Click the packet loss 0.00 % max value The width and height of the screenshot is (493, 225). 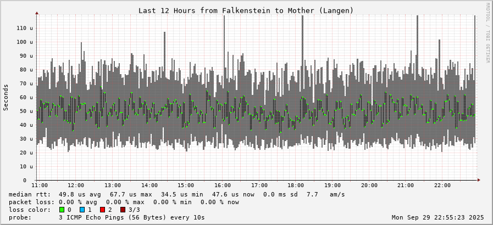tap(125, 202)
